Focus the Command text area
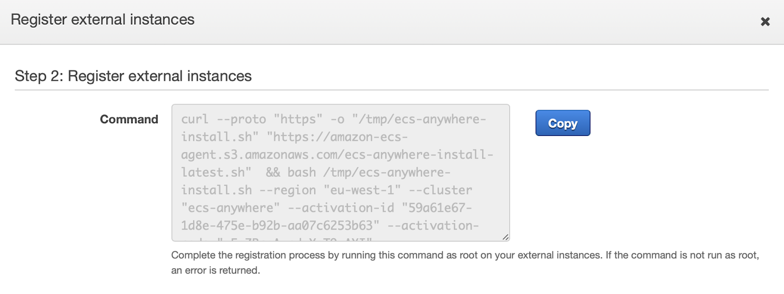Screen dimensions: 784x294 (340, 172)
